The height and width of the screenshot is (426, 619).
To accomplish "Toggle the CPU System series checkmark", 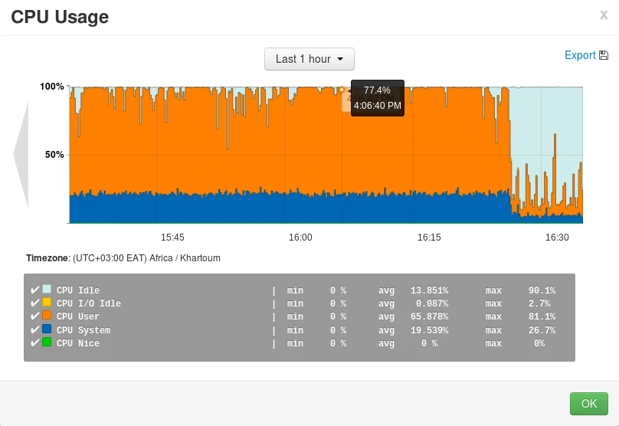I will [x=34, y=329].
